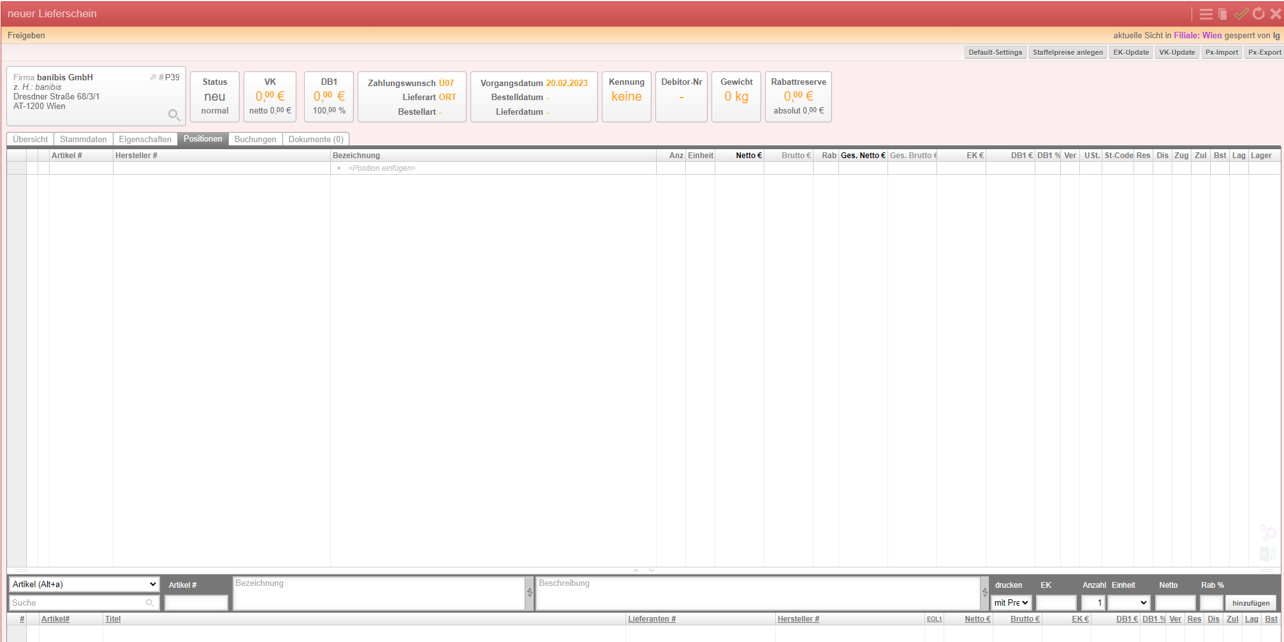Click the '<Position einfügen>' placeholder row
Image resolution: width=1284 pixels, height=642 pixels.
381,168
